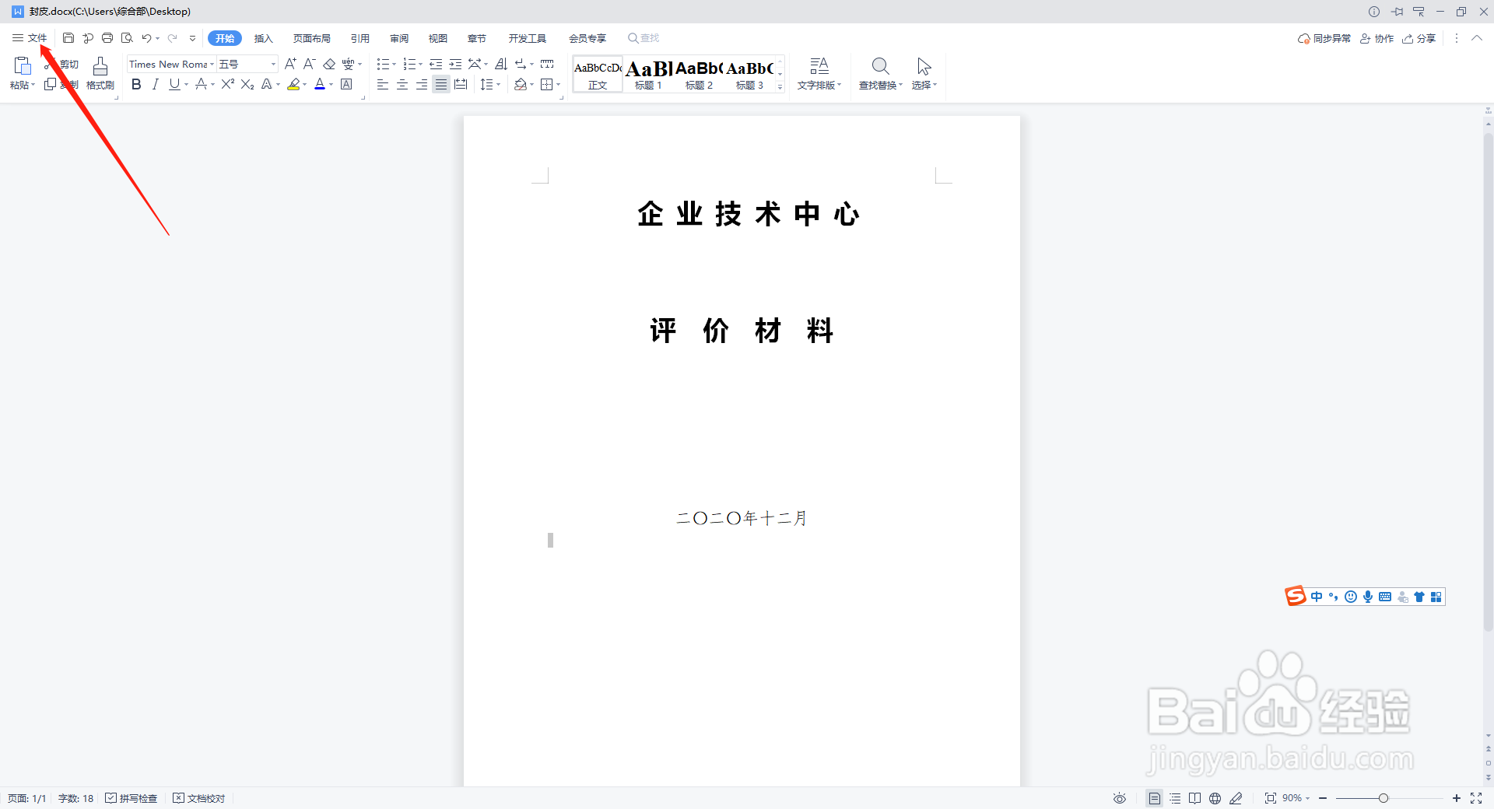
Task: Toggle Underline formatting
Action: click(174, 84)
